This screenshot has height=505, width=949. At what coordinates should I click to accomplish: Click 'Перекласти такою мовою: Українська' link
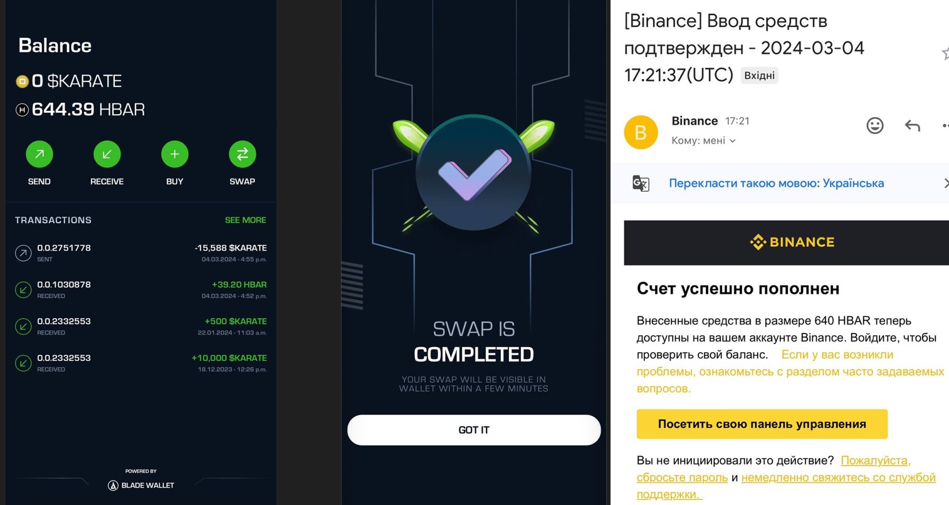coord(776,183)
